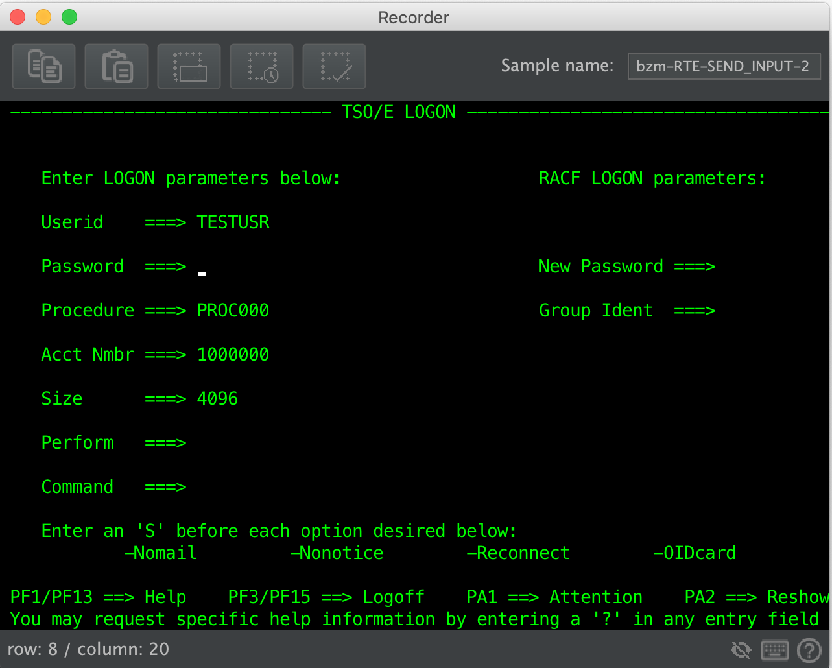
Task: Close the Recorder window with red button
Action: click(18, 18)
